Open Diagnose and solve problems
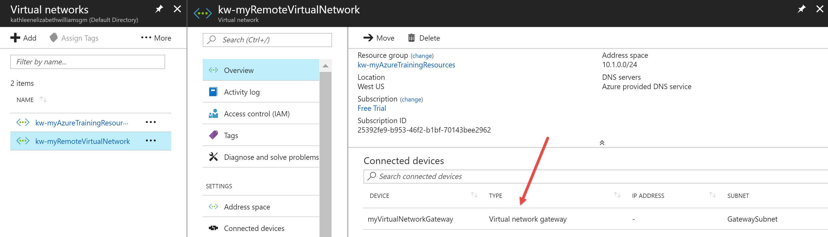828x237 pixels. click(261, 157)
